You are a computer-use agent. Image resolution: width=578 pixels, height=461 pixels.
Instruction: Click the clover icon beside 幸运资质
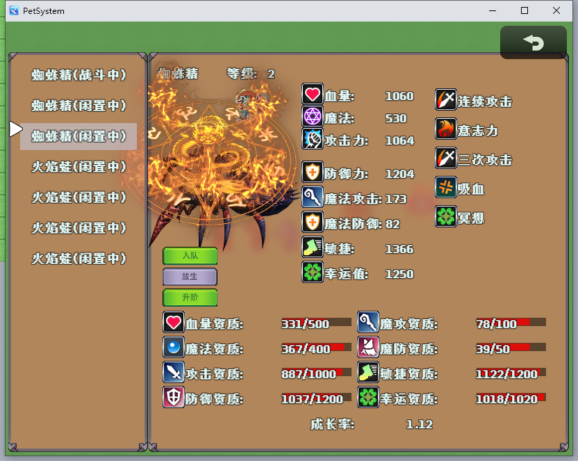tap(368, 397)
